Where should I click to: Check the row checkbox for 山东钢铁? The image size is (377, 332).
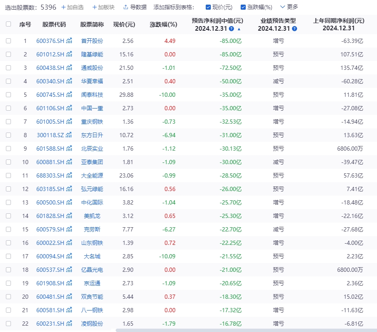coord(8,242)
